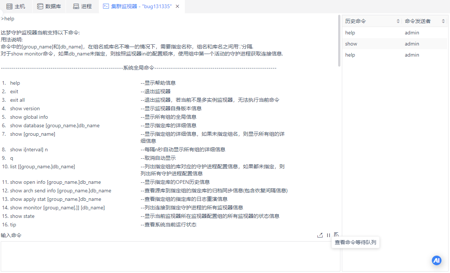Select the last help history row
Viewport: 450px width, 273px height.
pos(394,55)
